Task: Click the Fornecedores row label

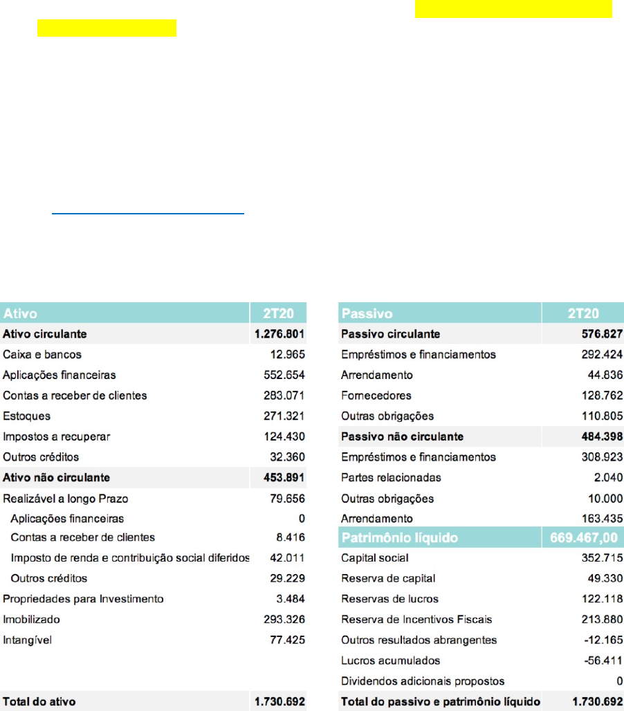Action: [x=376, y=396]
